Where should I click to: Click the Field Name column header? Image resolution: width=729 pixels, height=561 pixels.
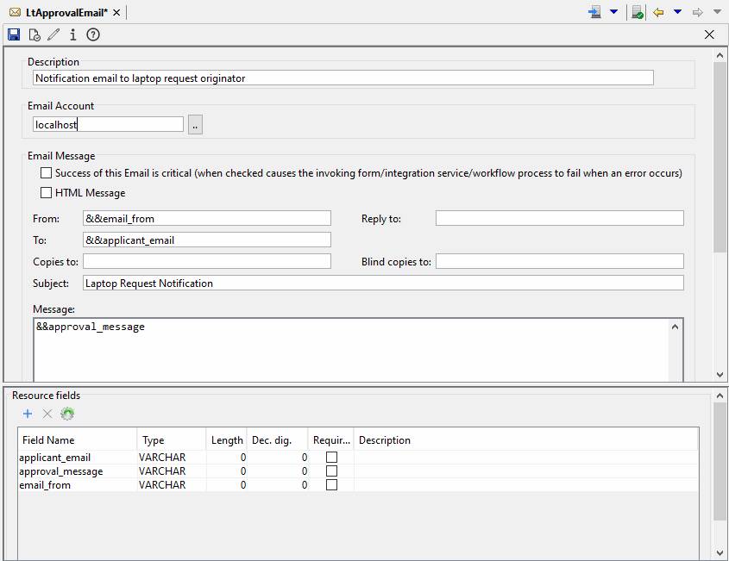point(76,439)
